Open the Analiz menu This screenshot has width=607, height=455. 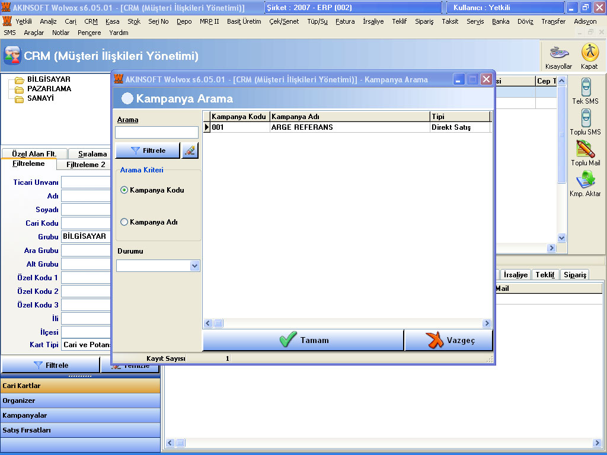[49, 21]
